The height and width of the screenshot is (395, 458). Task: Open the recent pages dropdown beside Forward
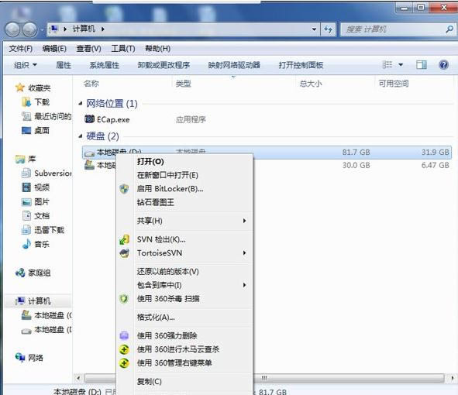pyautogui.click(x=42, y=29)
